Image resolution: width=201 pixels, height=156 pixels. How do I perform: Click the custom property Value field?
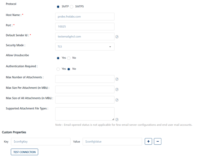[112, 141]
